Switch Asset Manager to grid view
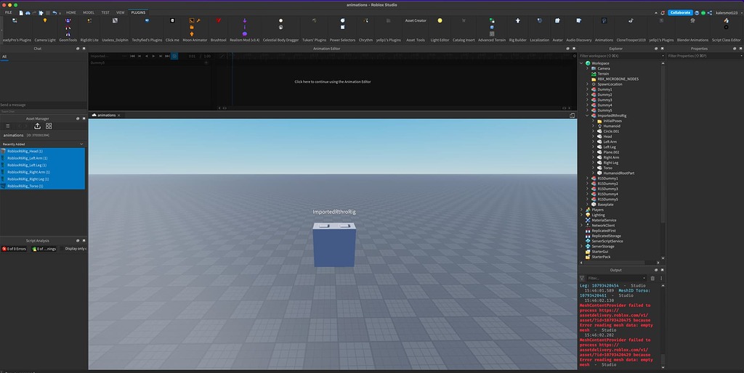The image size is (744, 373). [x=49, y=126]
